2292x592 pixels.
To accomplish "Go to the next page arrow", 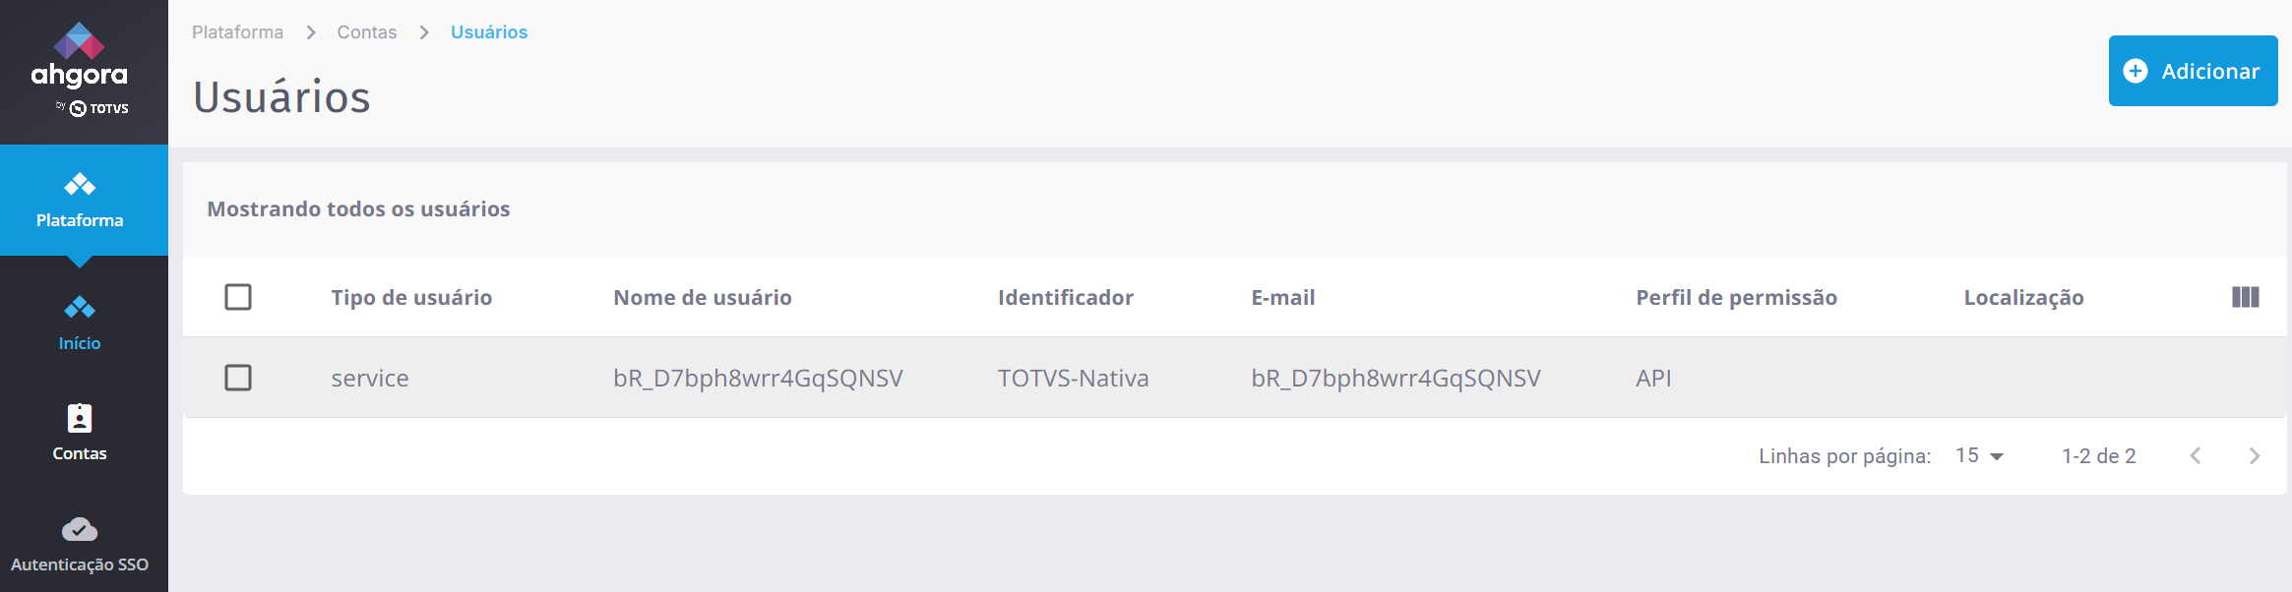I will coord(2255,455).
